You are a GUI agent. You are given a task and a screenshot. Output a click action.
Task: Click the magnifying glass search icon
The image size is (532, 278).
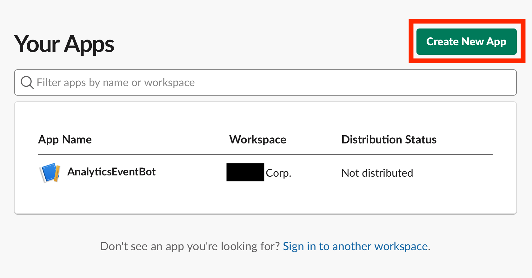click(27, 83)
